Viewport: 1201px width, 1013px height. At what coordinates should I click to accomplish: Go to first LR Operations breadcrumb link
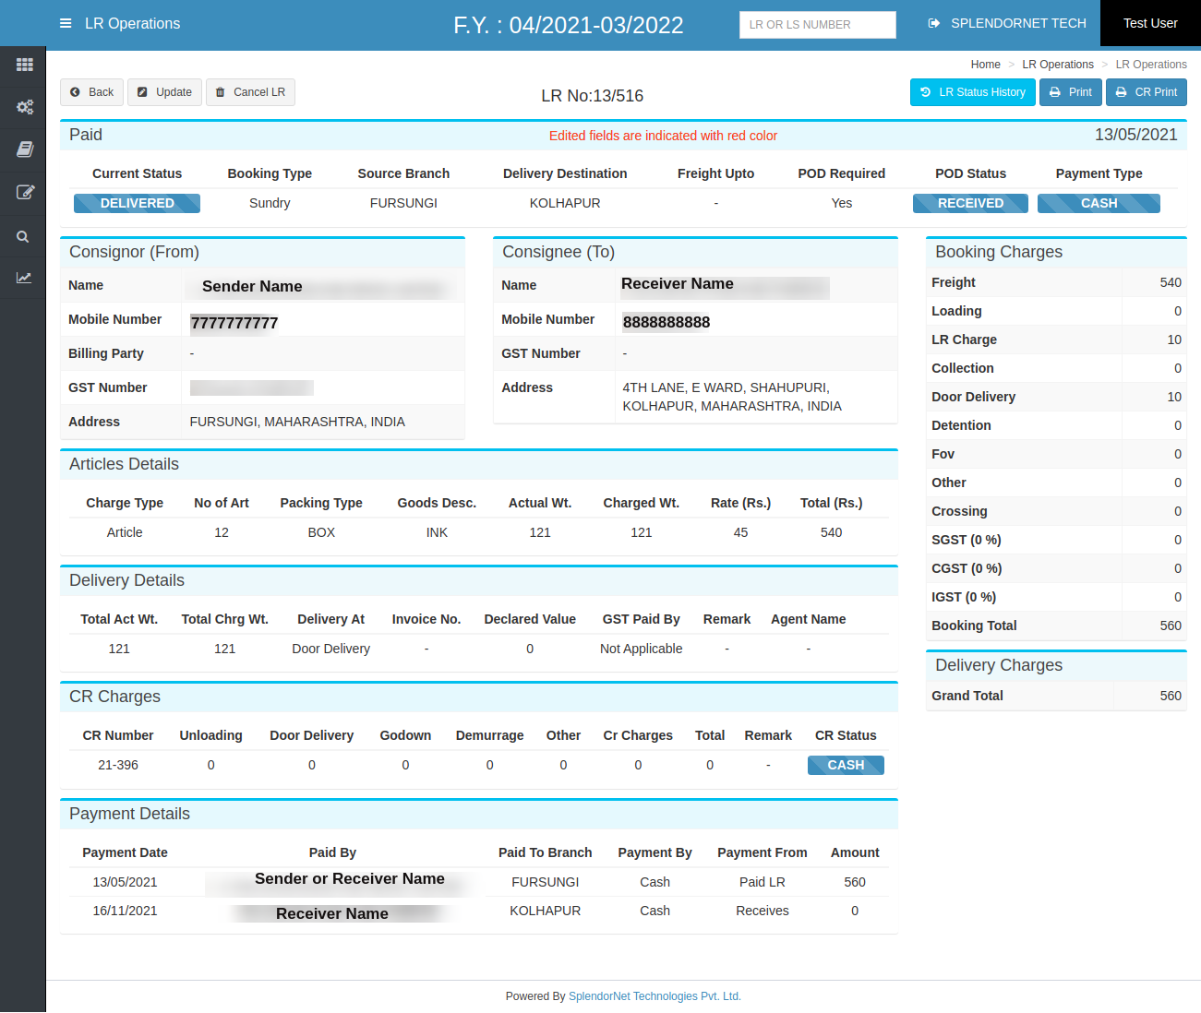(1058, 65)
